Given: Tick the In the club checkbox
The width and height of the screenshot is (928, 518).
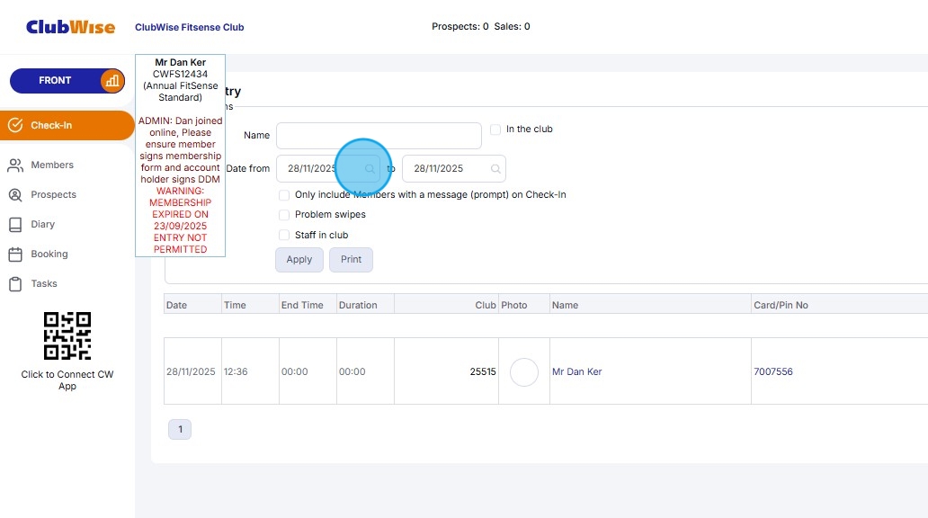Looking at the screenshot, I should [495, 129].
